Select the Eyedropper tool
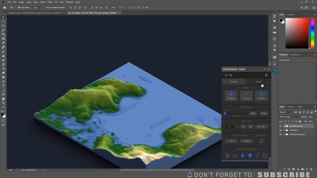The image size is (317, 178). [x=3, y=43]
